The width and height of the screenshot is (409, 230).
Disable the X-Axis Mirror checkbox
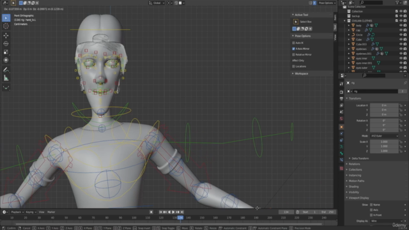pos(293,49)
